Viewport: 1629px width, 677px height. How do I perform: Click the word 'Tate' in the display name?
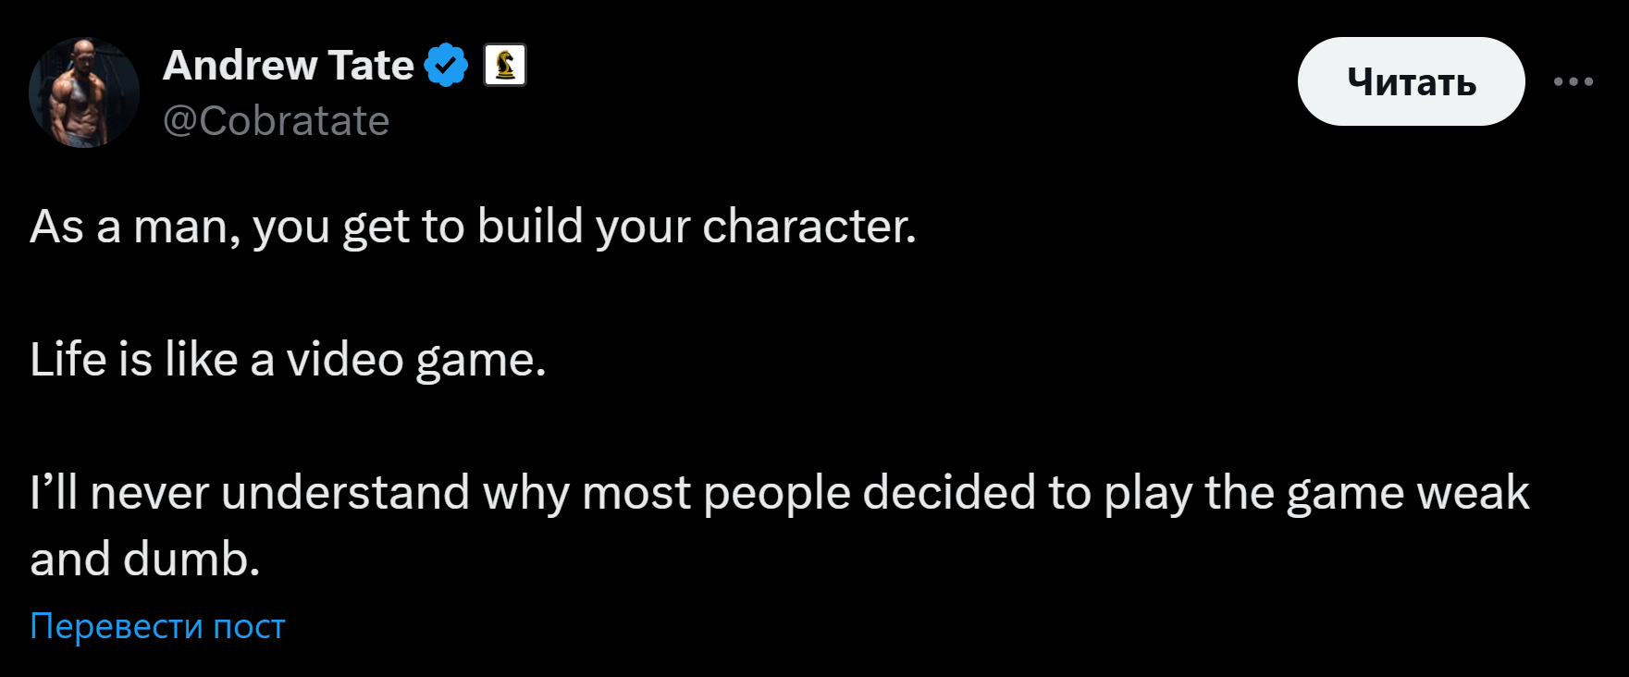(371, 66)
